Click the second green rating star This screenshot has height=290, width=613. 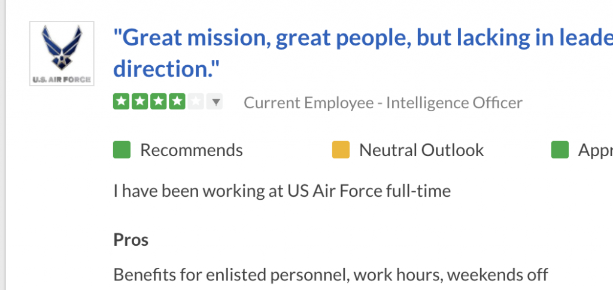click(x=139, y=102)
